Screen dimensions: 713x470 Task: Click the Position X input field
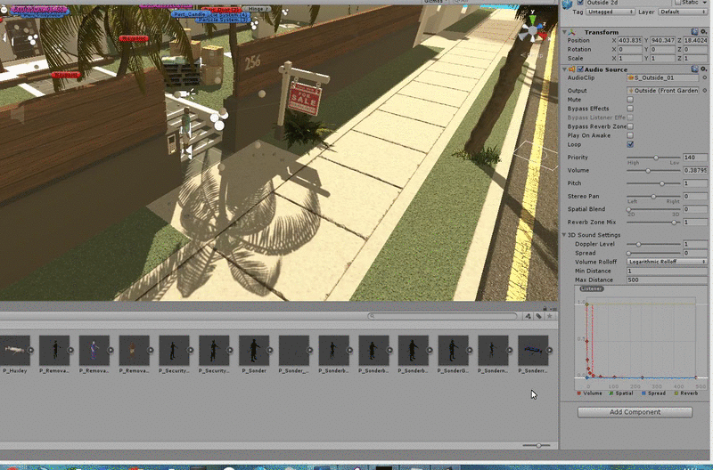point(630,40)
